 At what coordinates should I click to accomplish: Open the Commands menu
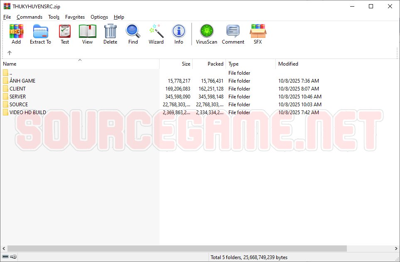coord(29,17)
